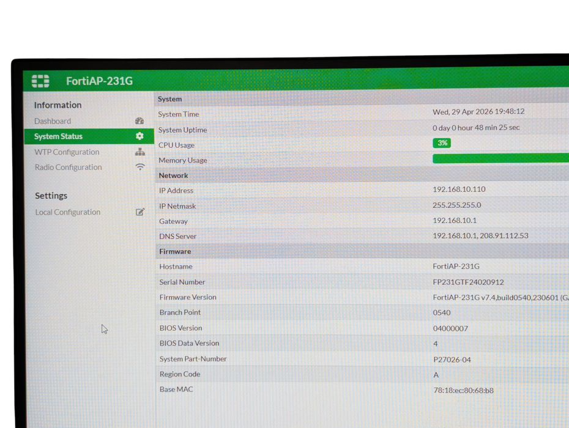The height and width of the screenshot is (428, 569).
Task: Click the CPU Usage label
Action: pos(176,145)
